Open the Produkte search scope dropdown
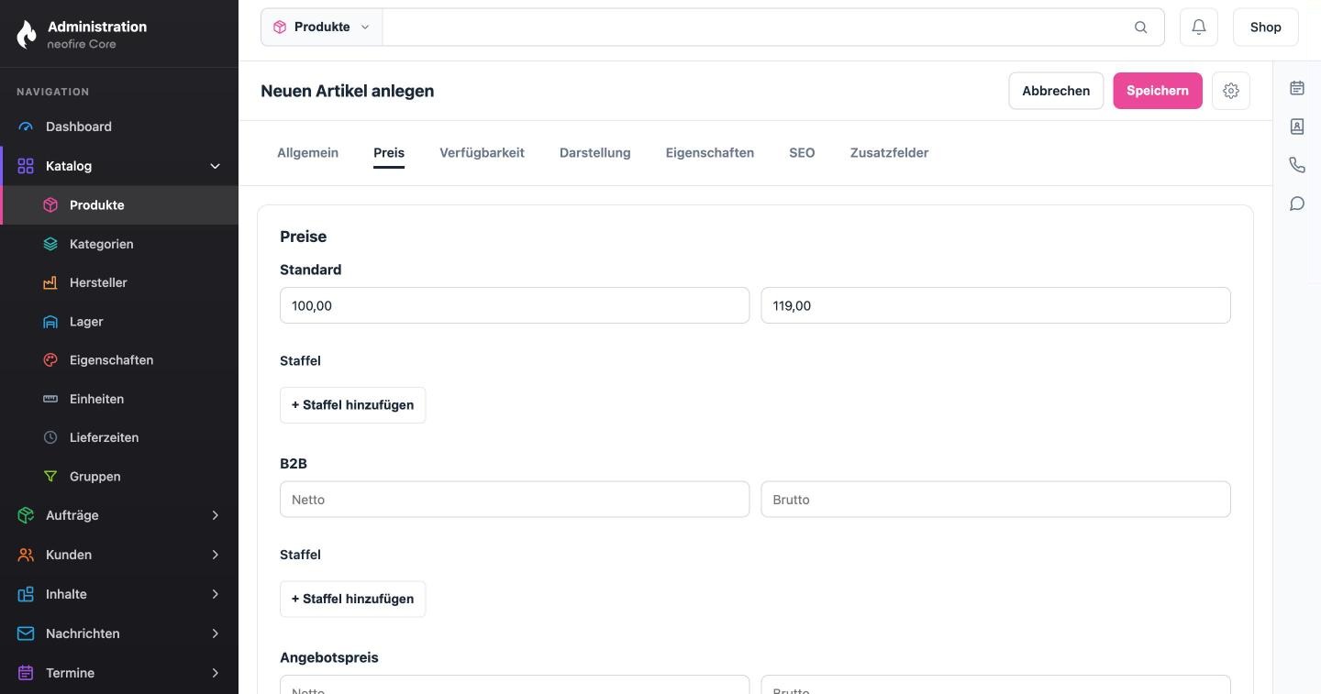The width and height of the screenshot is (1321, 694). click(x=322, y=28)
